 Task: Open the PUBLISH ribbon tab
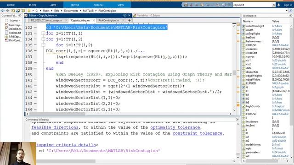pos(98,5)
